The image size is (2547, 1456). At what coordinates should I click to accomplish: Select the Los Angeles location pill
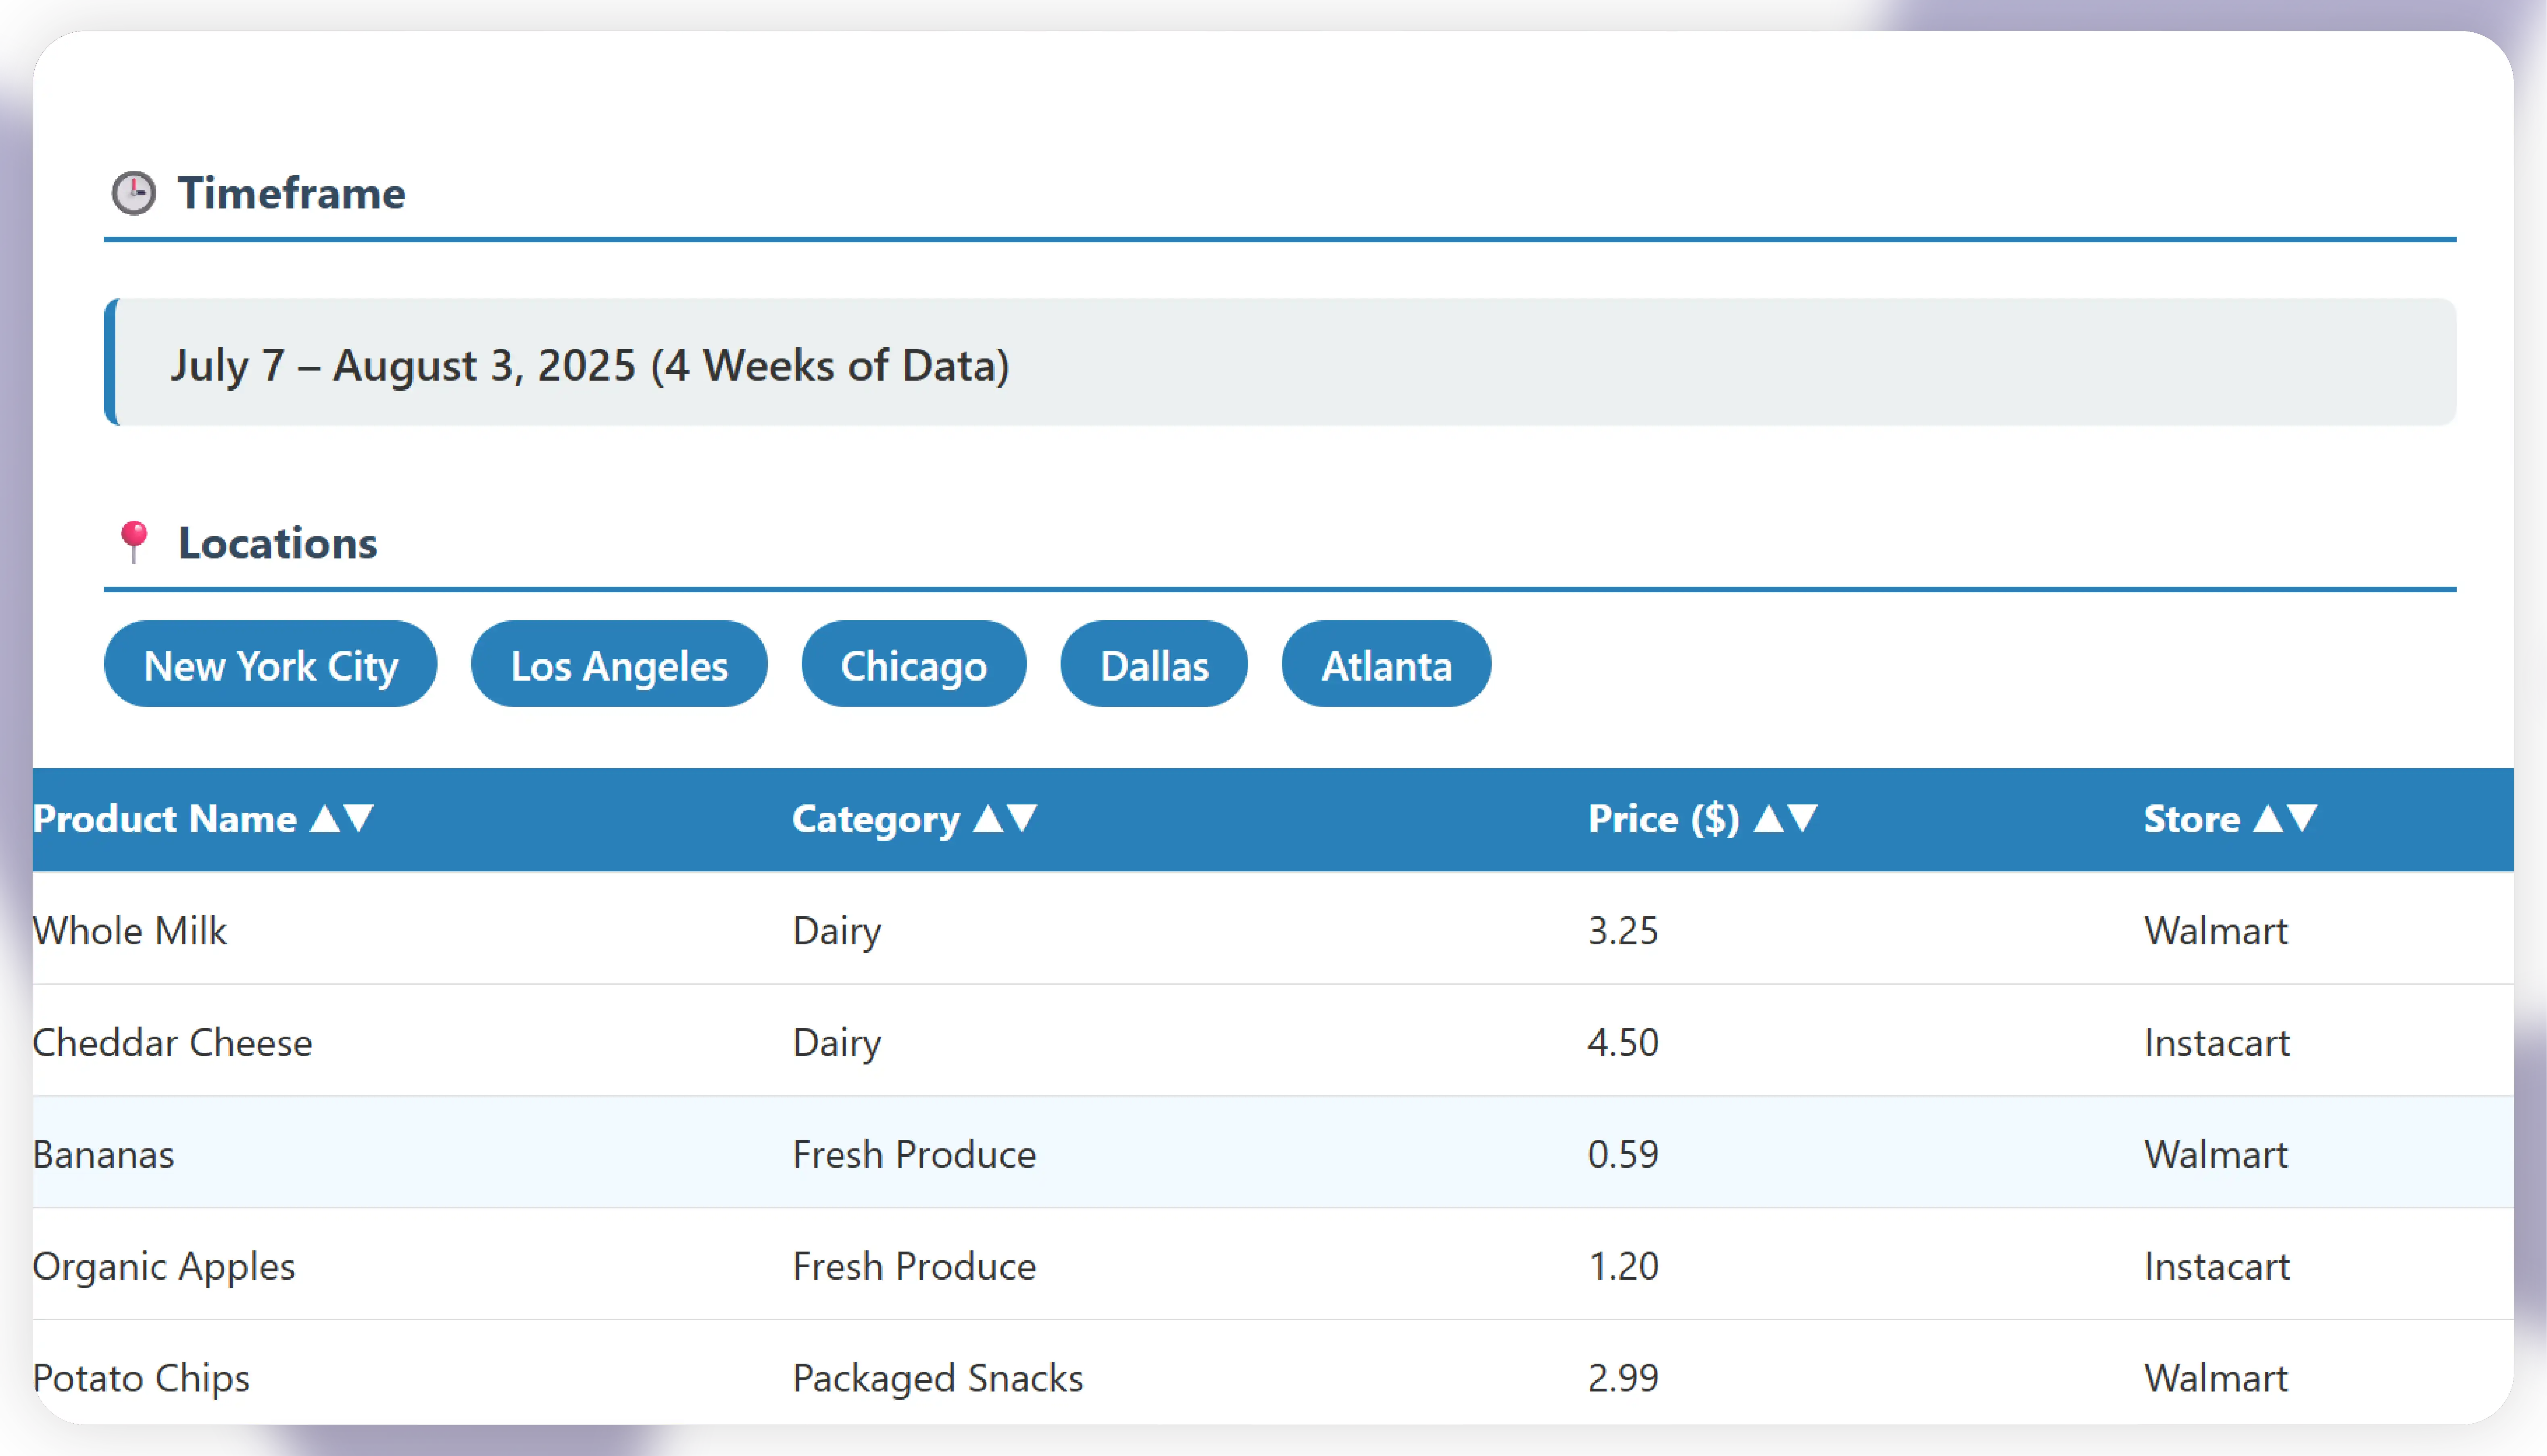point(619,665)
